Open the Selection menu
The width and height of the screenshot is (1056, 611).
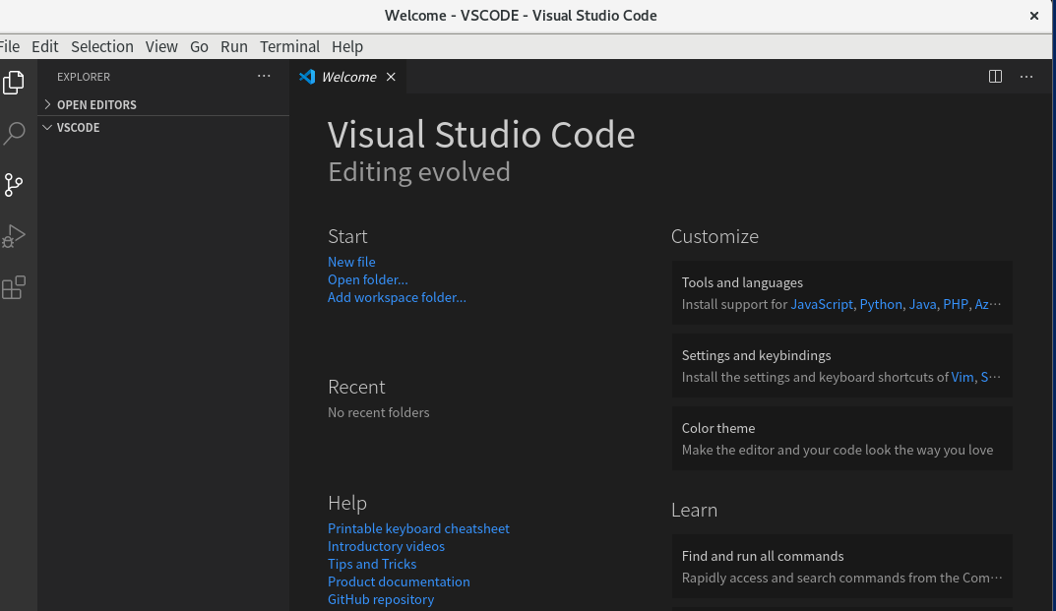point(101,46)
